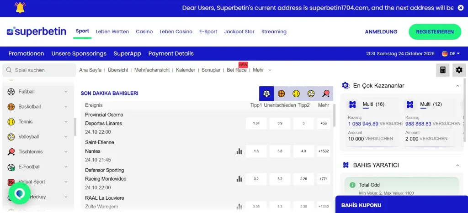
Task: Click the Virtual Sport icon in sidebar
Action: tap(11, 182)
